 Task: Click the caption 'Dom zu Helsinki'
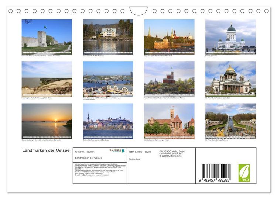(x=211, y=56)
